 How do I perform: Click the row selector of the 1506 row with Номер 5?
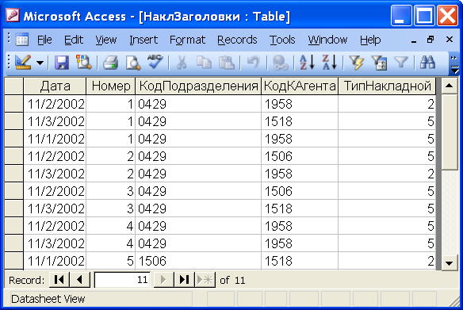click(x=14, y=261)
